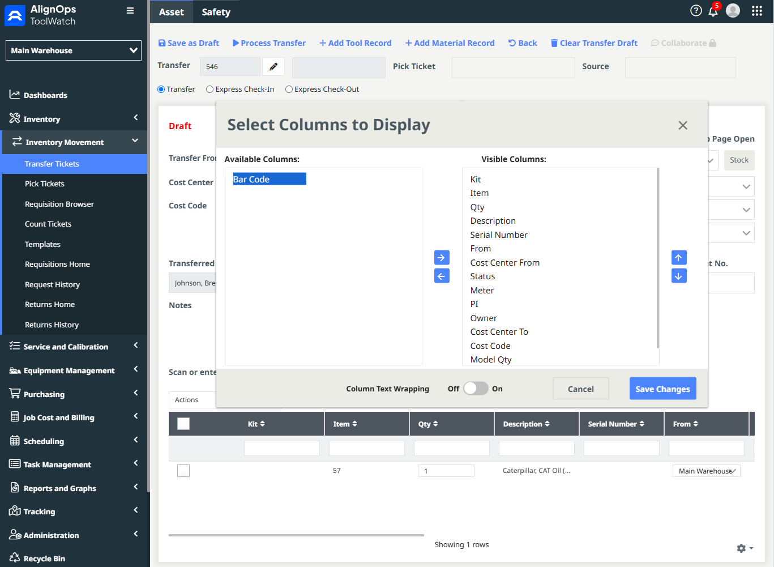Image resolution: width=774 pixels, height=567 pixels.
Task: Close the Select Columns dialog with X
Action: point(683,125)
